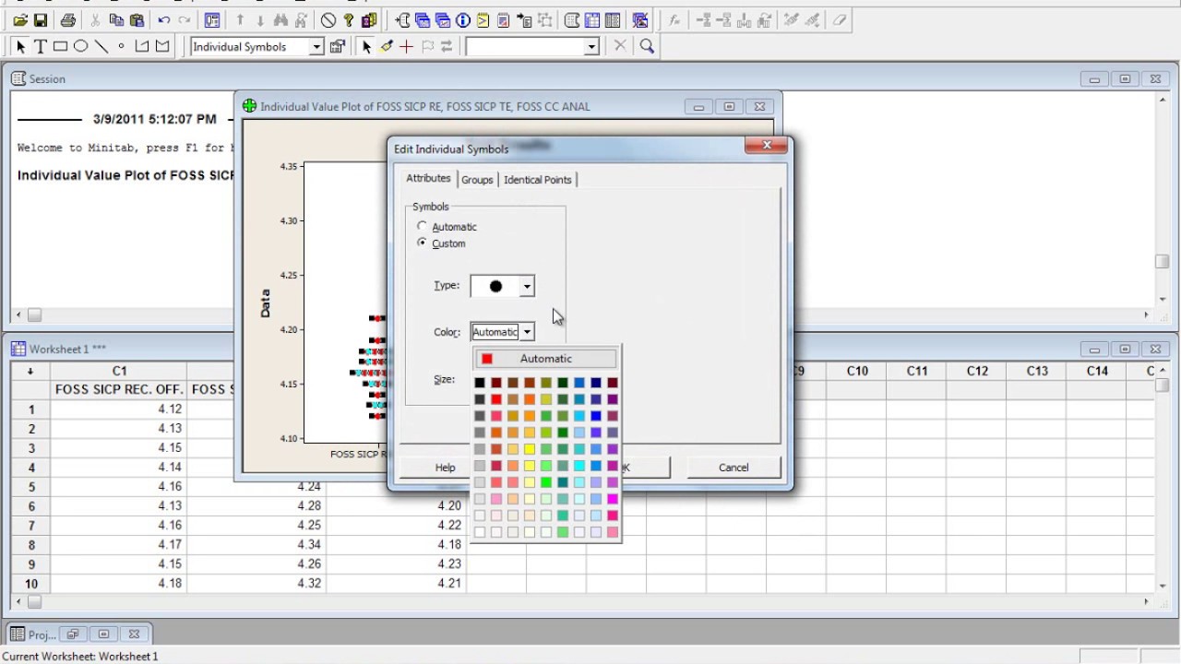Switch to the Attributes tab
Viewport: 1181px width, 664px height.
point(428,178)
